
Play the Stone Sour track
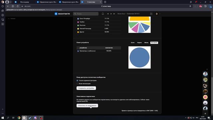111,14
